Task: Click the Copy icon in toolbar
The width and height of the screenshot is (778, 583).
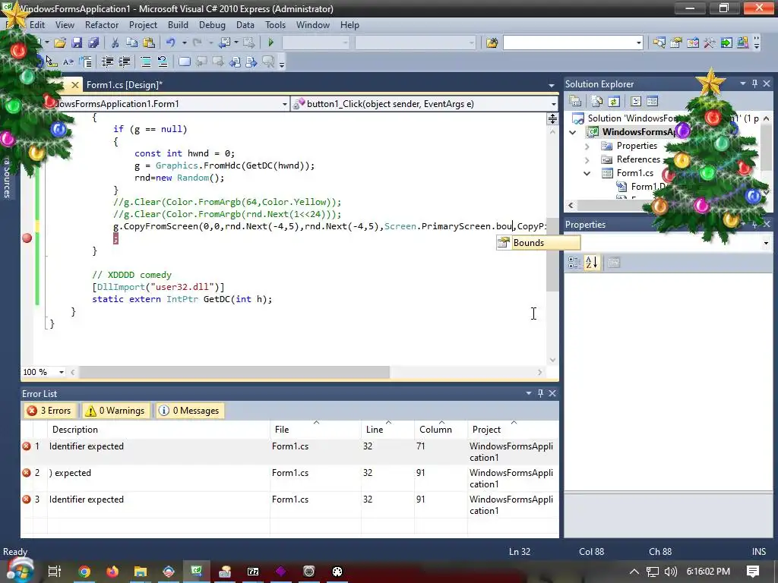Action: coord(131,43)
